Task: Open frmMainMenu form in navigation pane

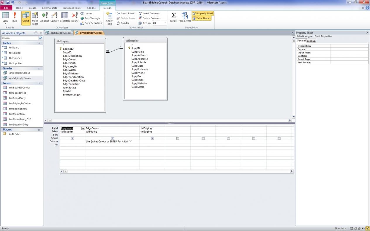Action: [x=17, y=114]
